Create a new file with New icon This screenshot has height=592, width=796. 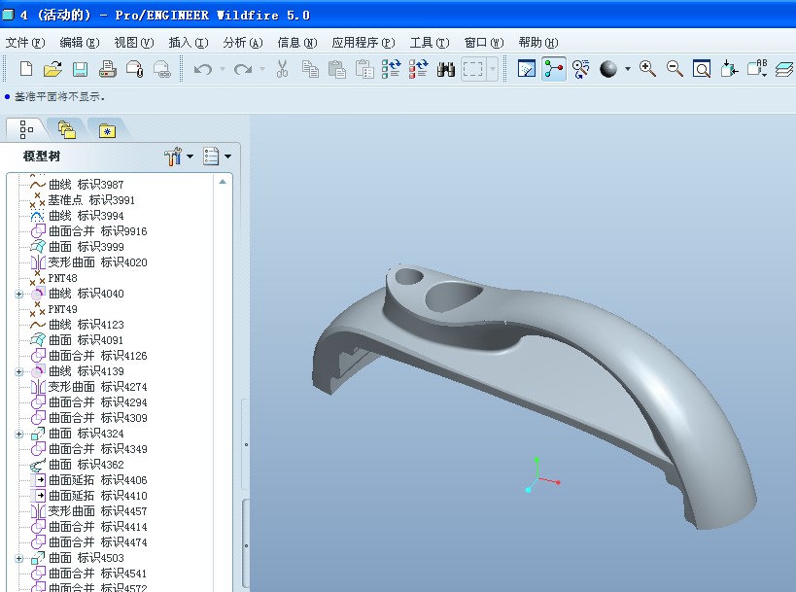tap(26, 69)
